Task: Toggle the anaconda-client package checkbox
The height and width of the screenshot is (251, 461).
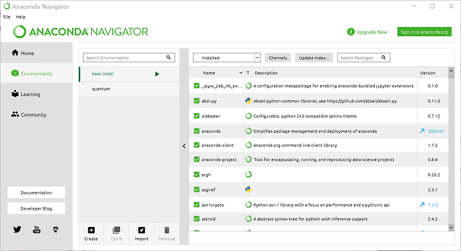Action: [197, 145]
